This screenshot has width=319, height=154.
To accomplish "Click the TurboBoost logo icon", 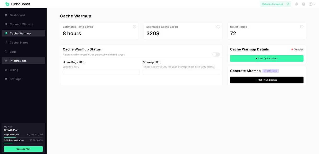I will click(x=7, y=4).
